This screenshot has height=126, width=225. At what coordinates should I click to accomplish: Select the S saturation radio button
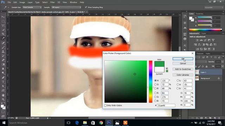point(155,84)
